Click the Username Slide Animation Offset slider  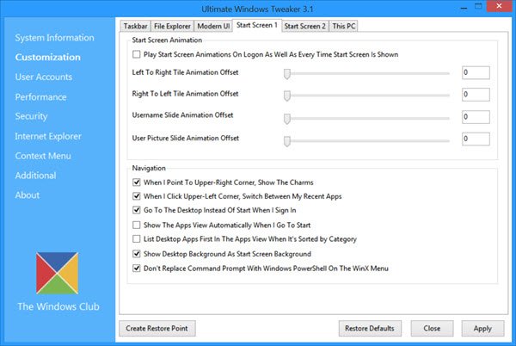(366, 118)
